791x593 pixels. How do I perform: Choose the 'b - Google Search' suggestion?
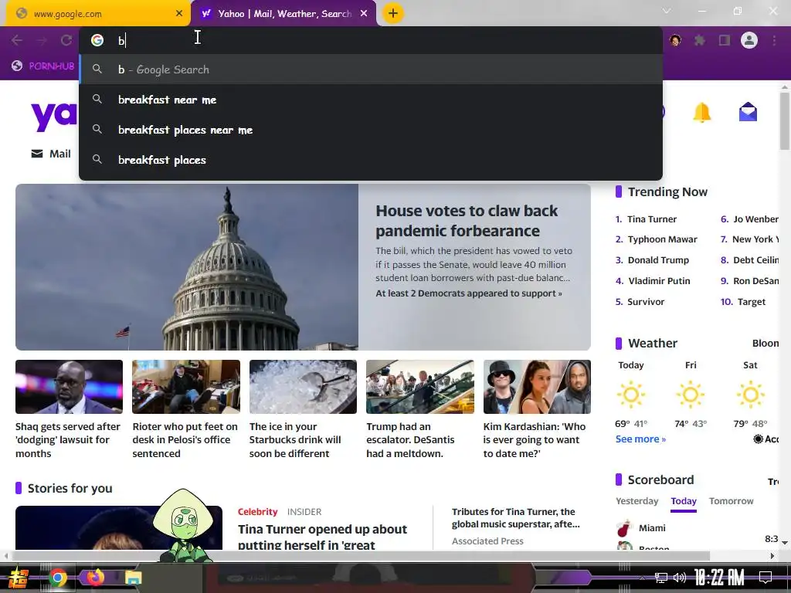[371, 69]
